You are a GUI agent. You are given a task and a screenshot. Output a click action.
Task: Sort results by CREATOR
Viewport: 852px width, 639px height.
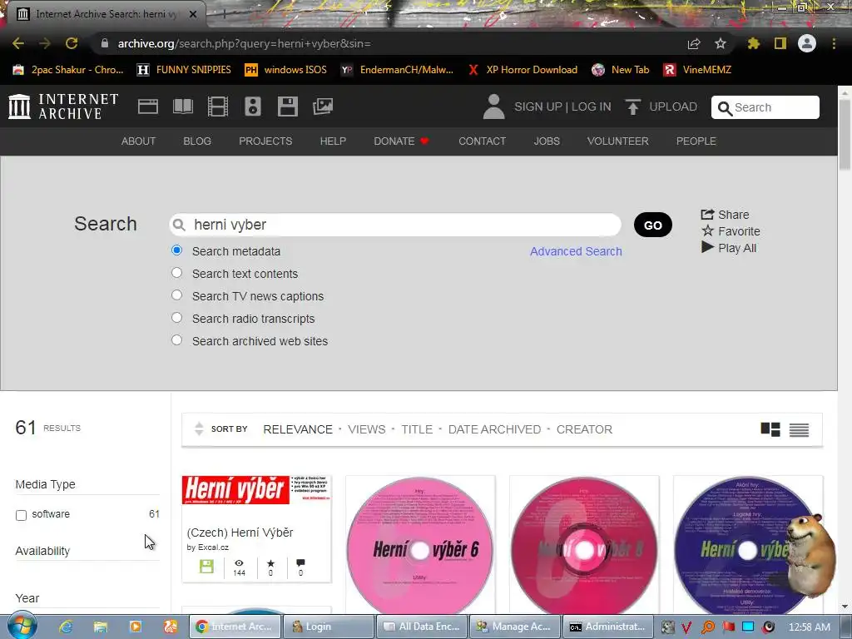click(584, 429)
